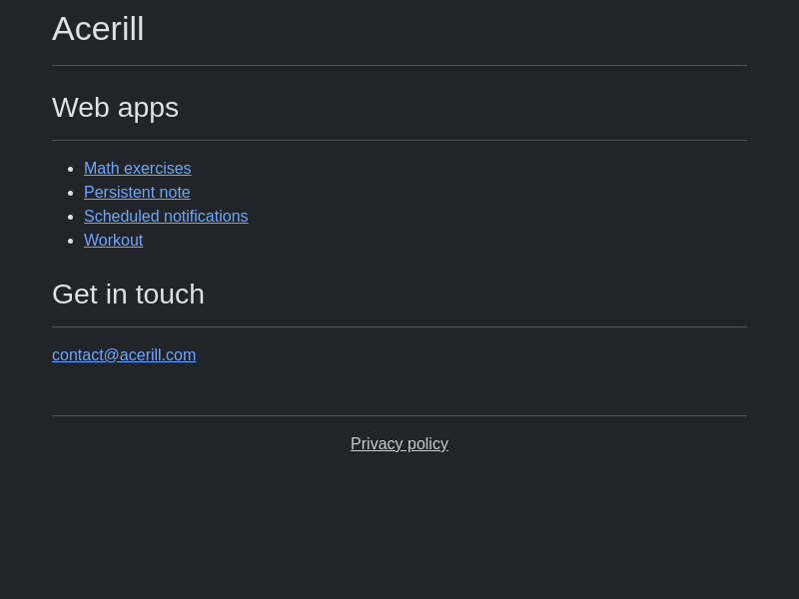The width and height of the screenshot is (799, 599).
Task: Go to Scheduled notifications app
Action: [x=166, y=217]
